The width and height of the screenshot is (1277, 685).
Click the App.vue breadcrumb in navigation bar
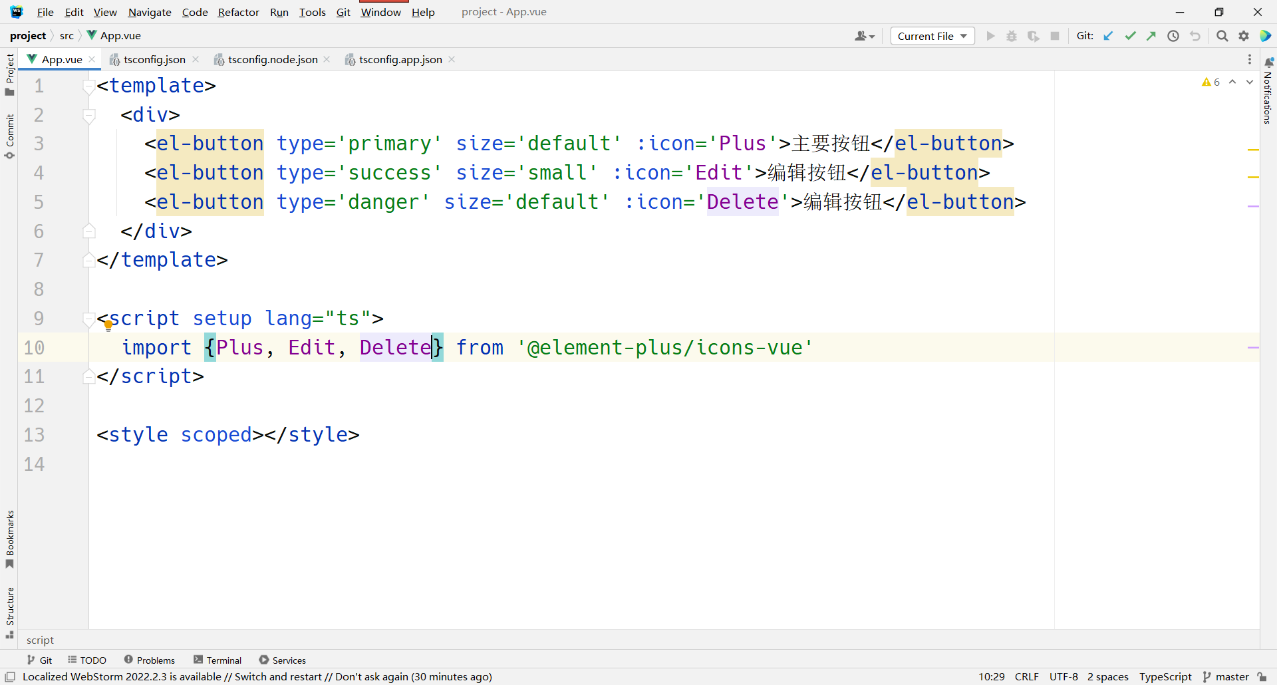point(114,36)
